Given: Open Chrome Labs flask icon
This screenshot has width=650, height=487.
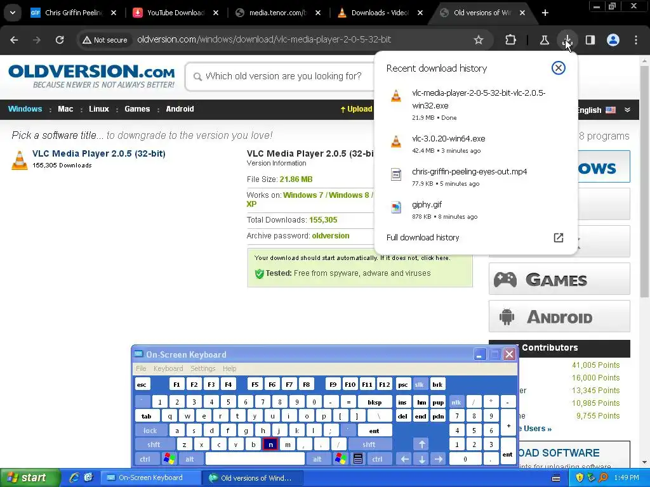Looking at the screenshot, I should click(x=544, y=40).
